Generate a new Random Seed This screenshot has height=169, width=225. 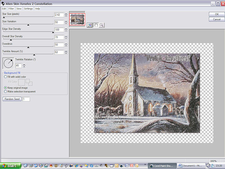[12, 99]
